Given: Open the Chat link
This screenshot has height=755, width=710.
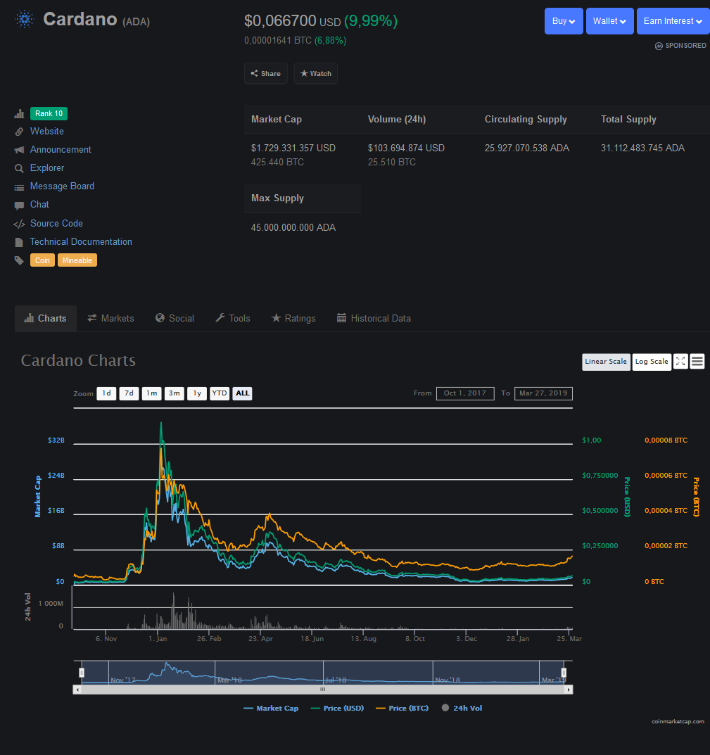Looking at the screenshot, I should click(x=39, y=205).
